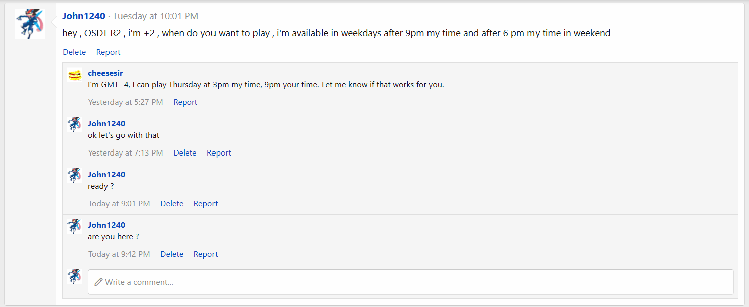Image resolution: width=749 pixels, height=307 pixels.
Task: Click avatar next to Write a comment box
Action: pos(74,277)
